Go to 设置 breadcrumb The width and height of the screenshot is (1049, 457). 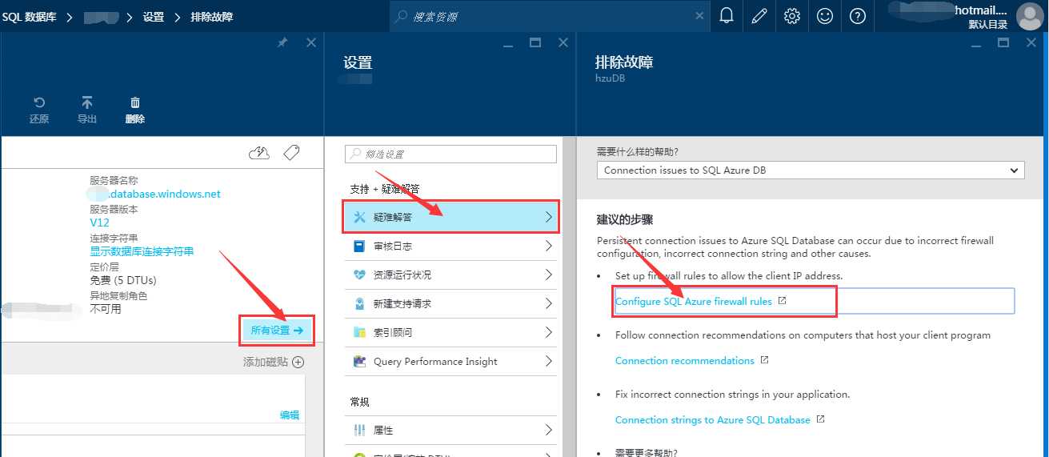click(x=154, y=16)
